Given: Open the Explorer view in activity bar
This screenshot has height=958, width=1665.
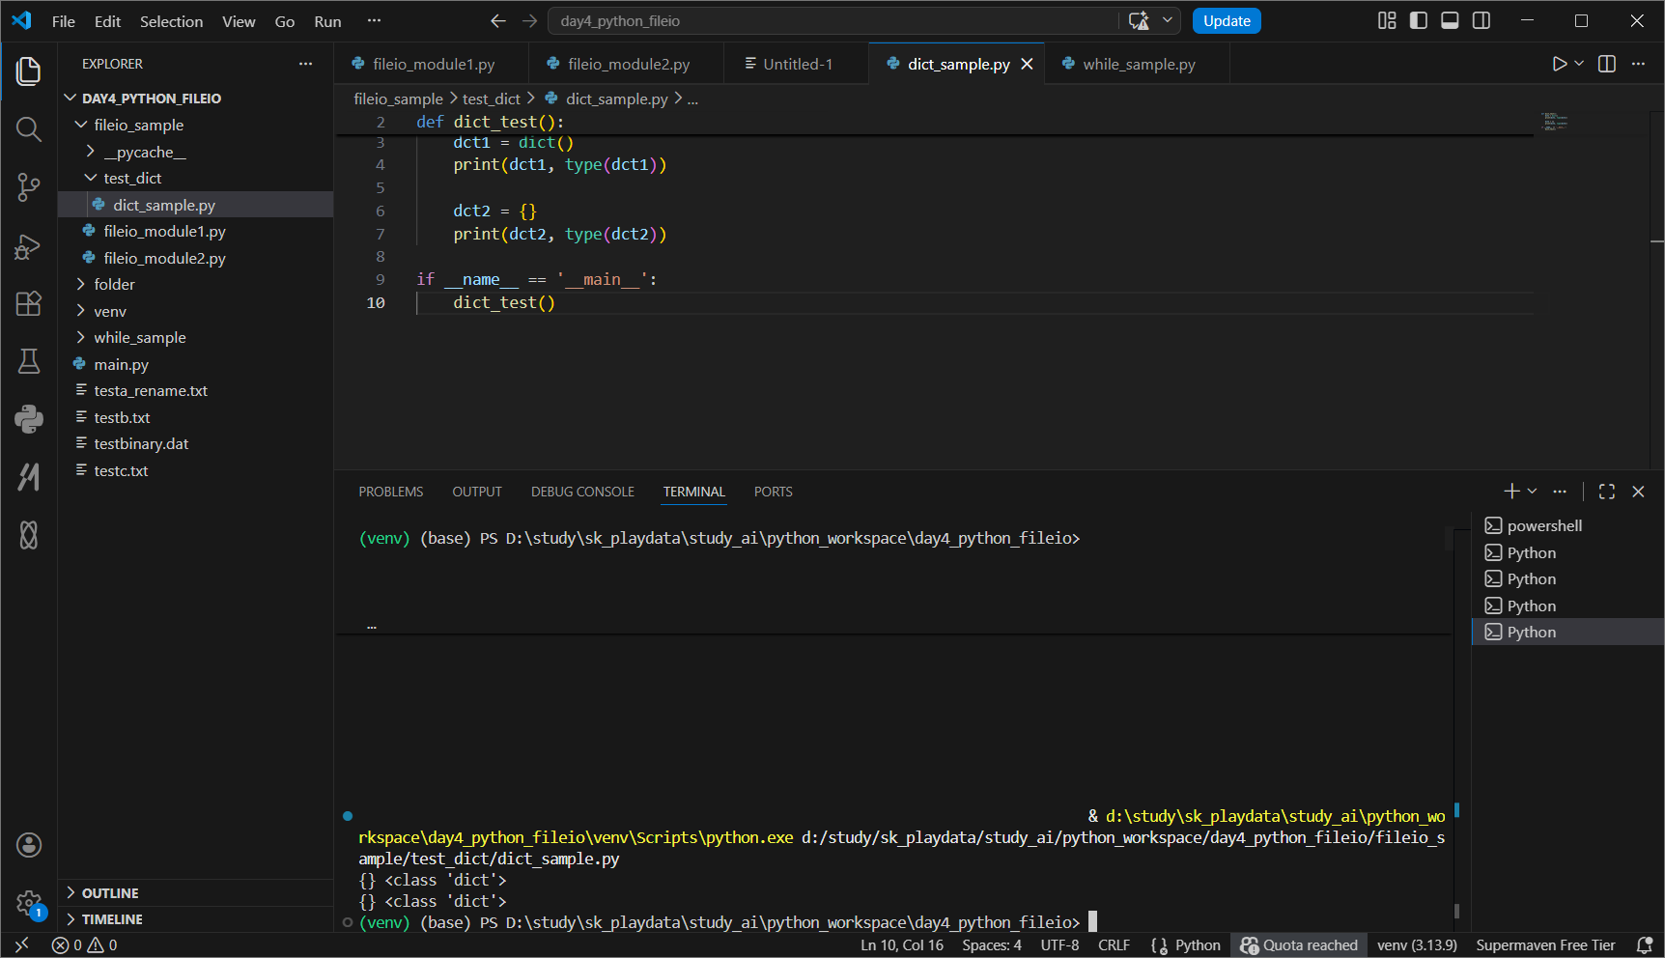Looking at the screenshot, I should [29, 71].
